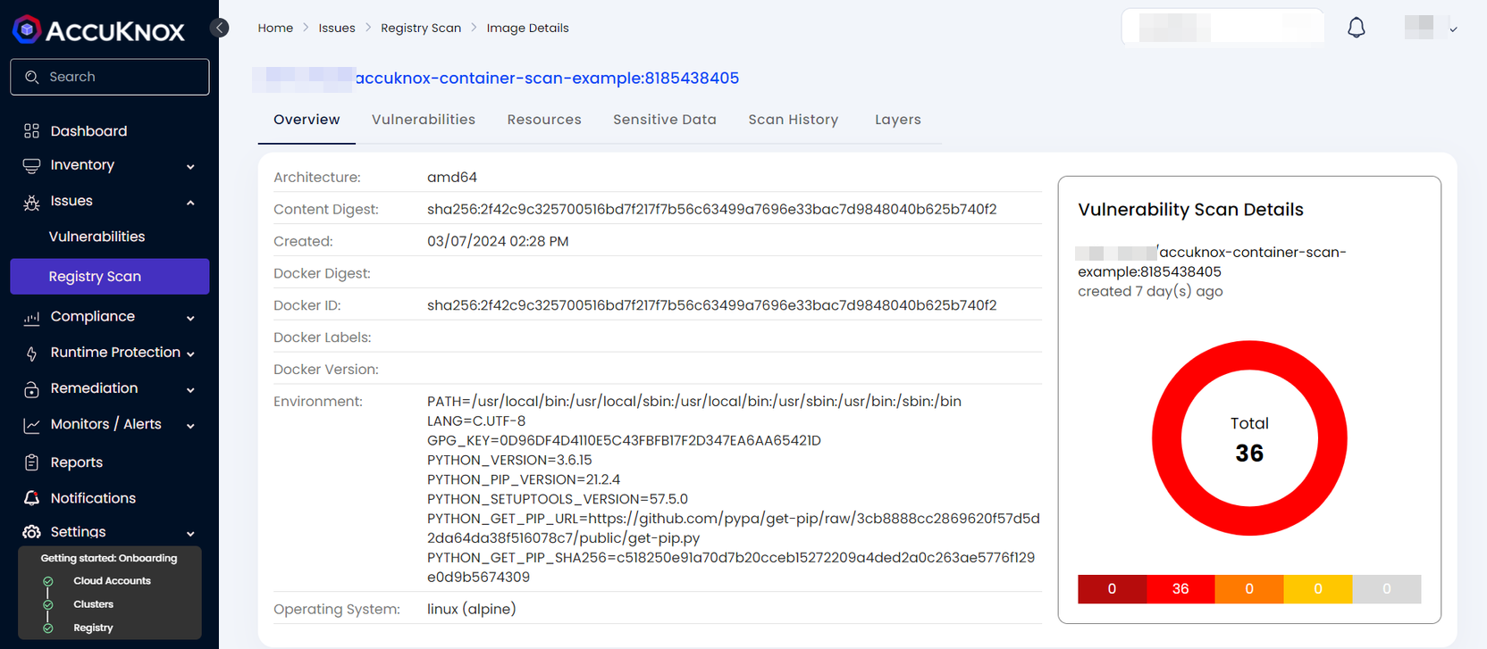Expand the Inventory menu chevron

[x=190, y=167]
